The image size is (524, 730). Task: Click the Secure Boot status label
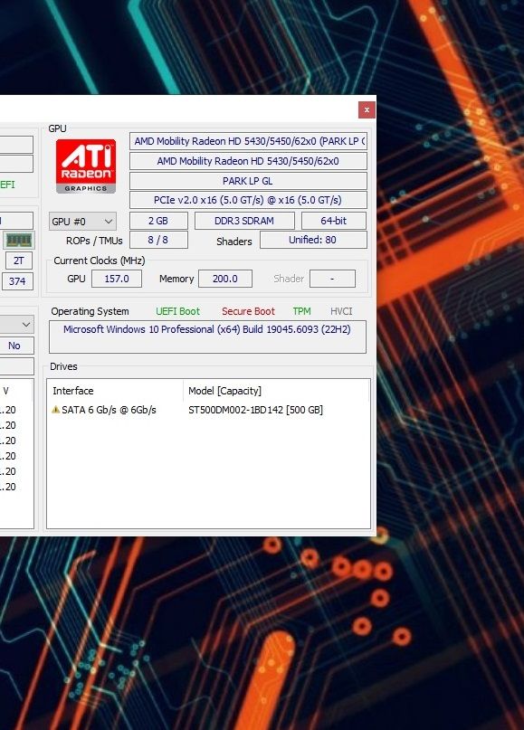248,311
